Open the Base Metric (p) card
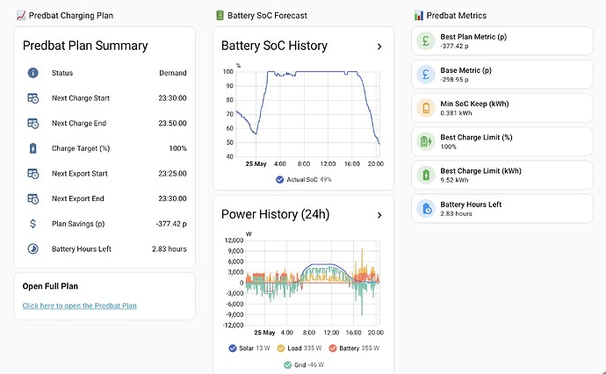 click(x=502, y=75)
